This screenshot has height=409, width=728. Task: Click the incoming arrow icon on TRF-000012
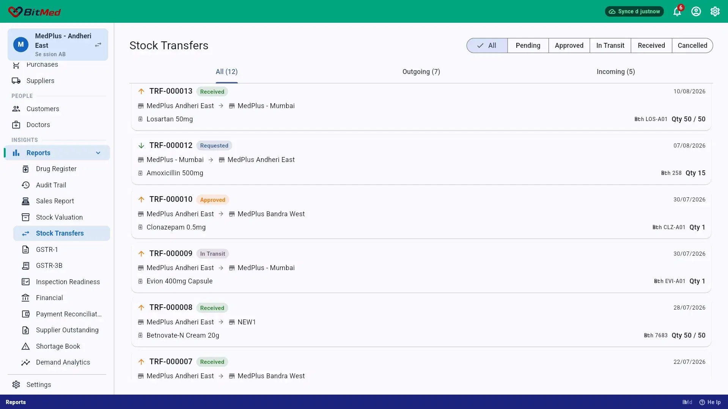point(141,146)
